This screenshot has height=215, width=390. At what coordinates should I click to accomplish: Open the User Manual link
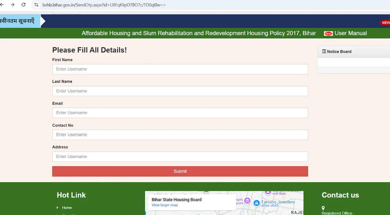coord(351,33)
